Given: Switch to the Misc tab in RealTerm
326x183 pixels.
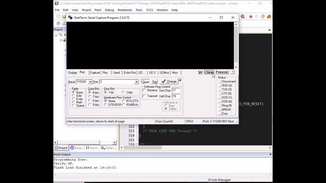Looking at the screenshot, I should [x=175, y=73].
